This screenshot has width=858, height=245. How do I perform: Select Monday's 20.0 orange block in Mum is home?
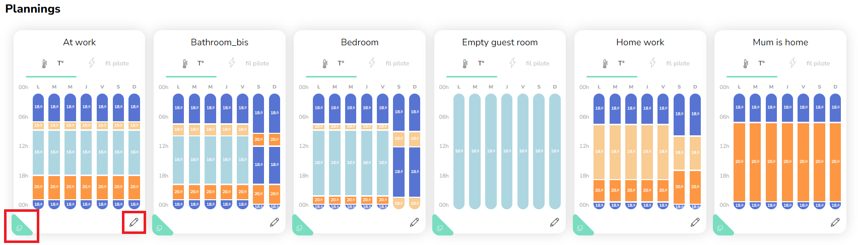(x=739, y=161)
